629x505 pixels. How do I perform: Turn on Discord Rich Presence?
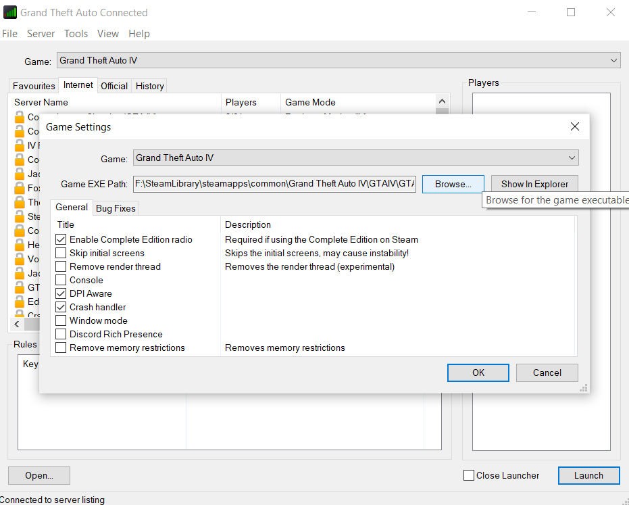(x=61, y=334)
